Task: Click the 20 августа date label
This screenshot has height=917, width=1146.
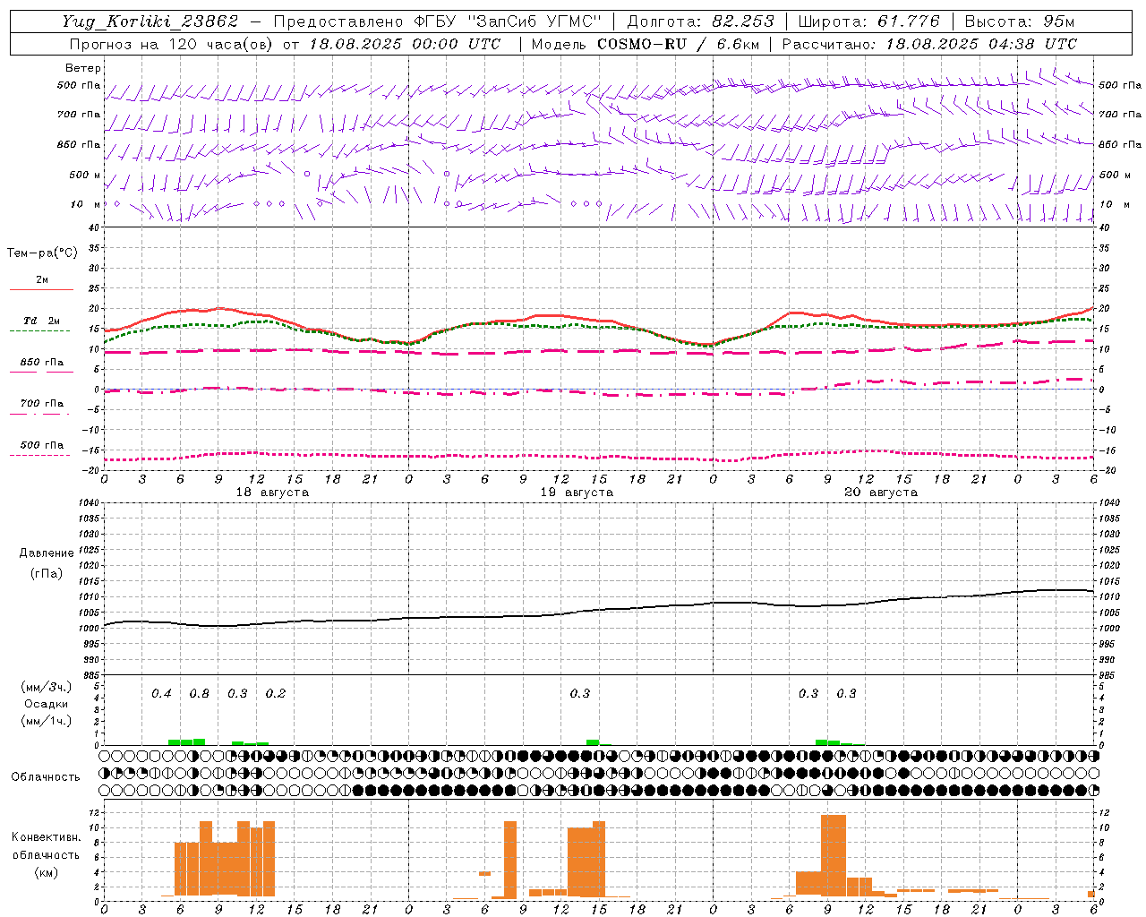Action: (881, 493)
